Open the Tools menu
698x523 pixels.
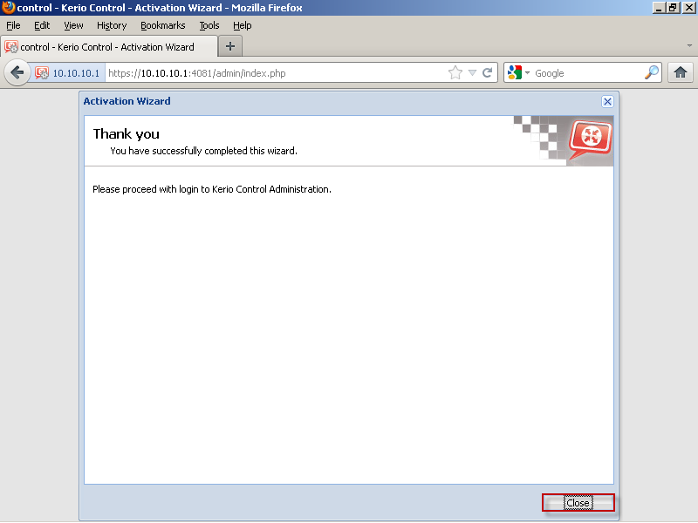(x=209, y=25)
